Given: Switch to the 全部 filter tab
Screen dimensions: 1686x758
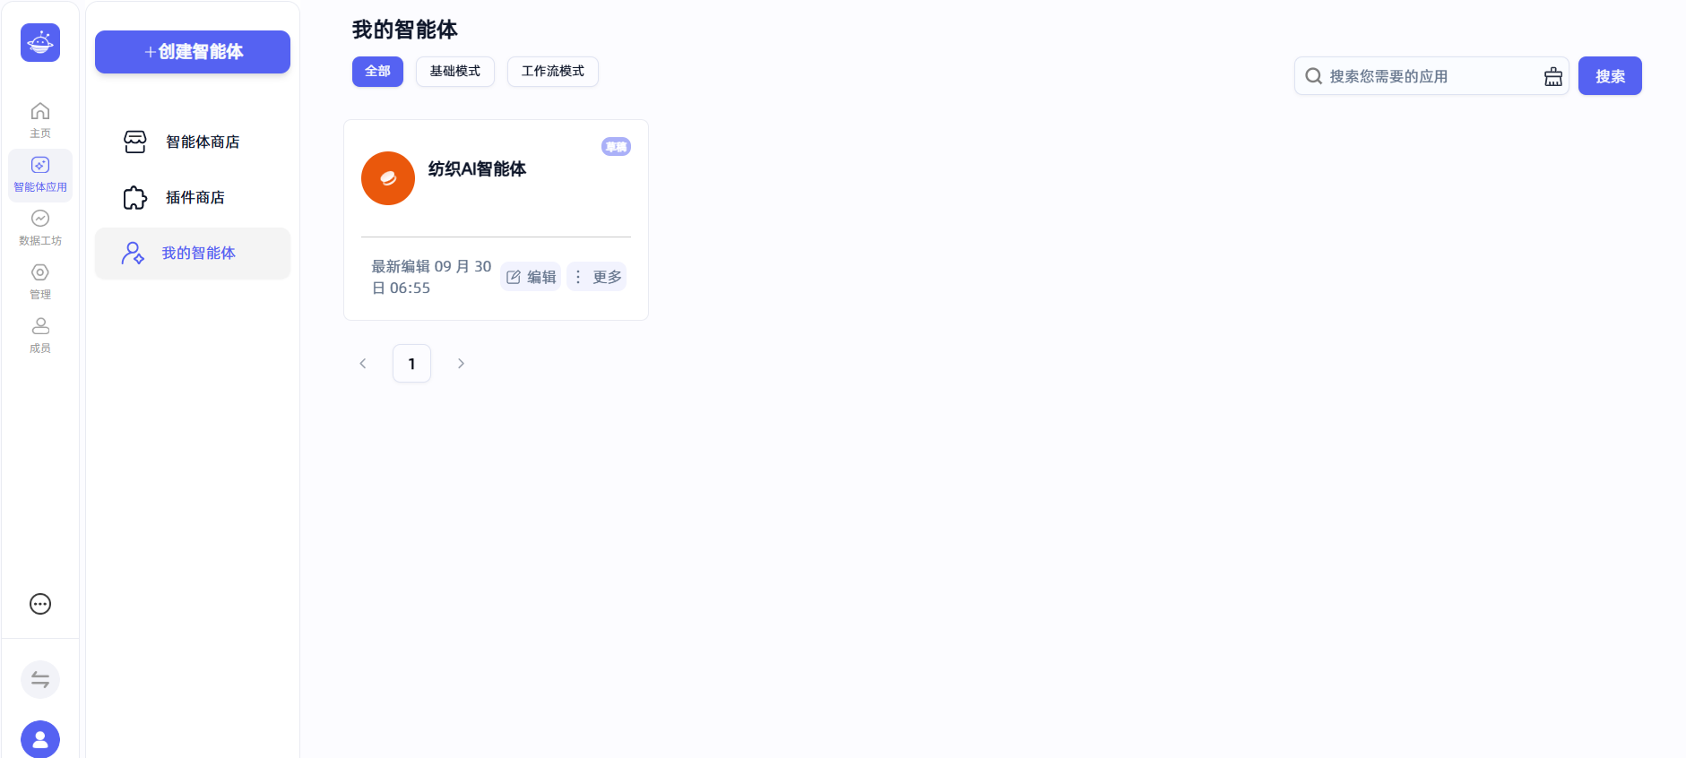Looking at the screenshot, I should [377, 72].
